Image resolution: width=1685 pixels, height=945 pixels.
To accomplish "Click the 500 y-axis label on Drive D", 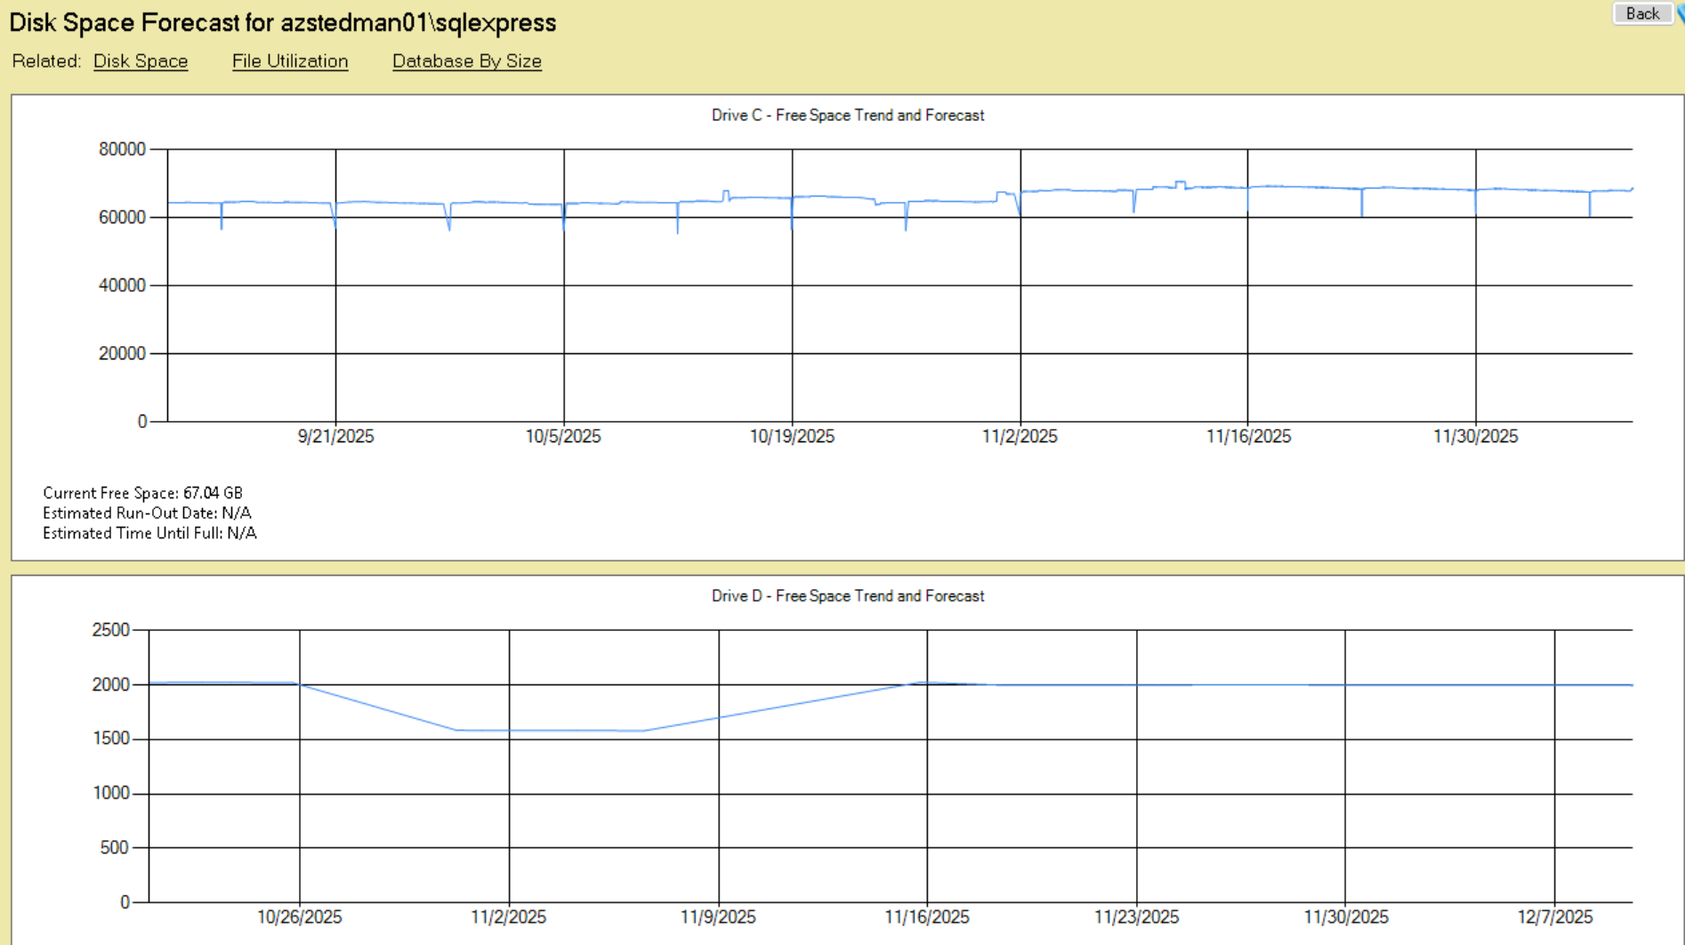I will click(114, 848).
